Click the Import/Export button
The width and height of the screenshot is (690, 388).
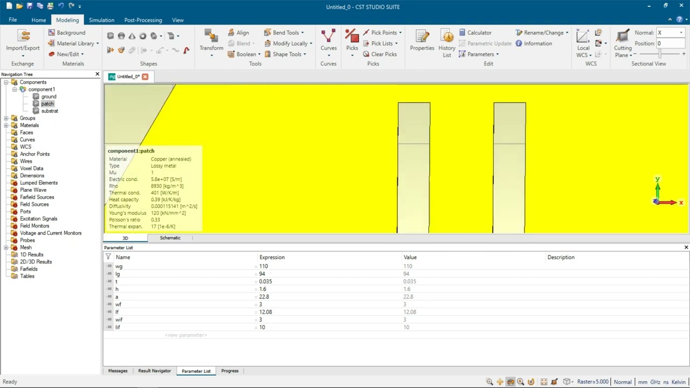point(23,43)
